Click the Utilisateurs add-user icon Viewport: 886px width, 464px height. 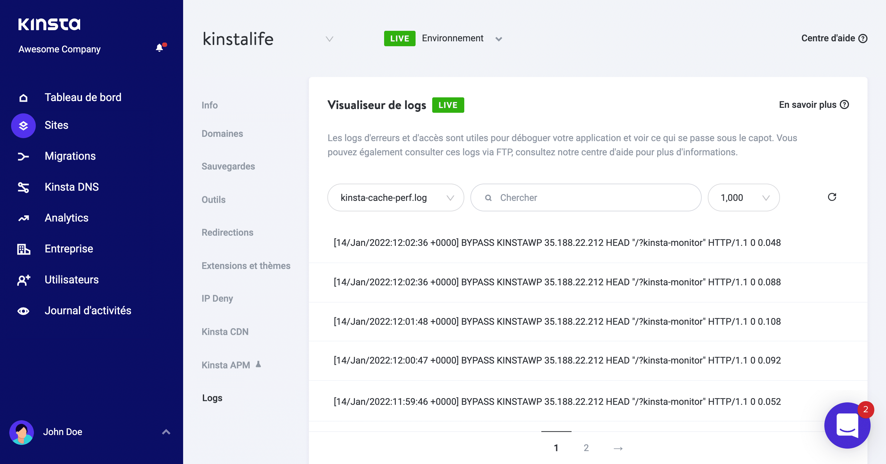(23, 280)
